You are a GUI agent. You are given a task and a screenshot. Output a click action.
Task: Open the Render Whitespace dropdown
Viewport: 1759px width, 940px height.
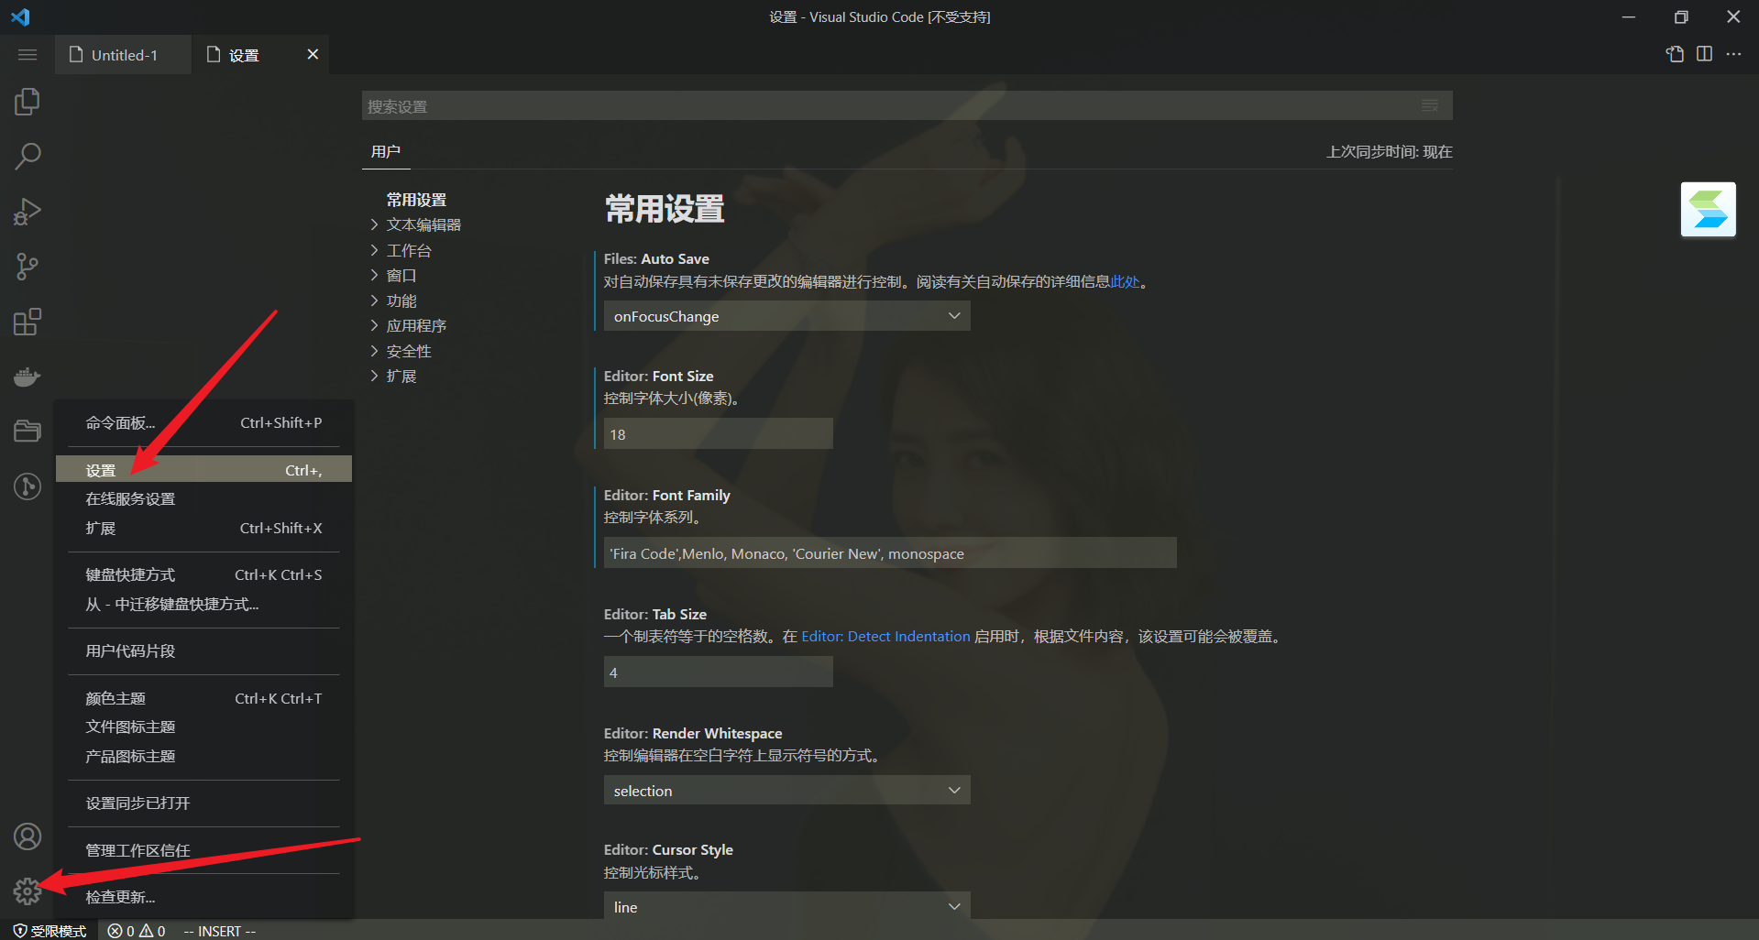[786, 791]
